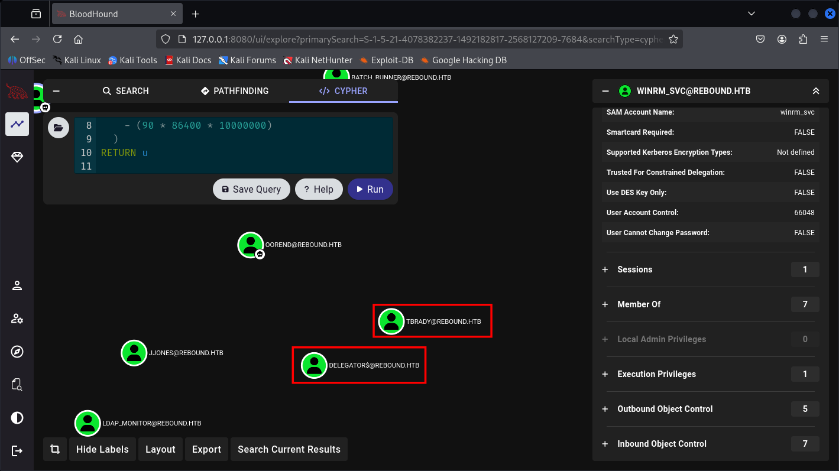Click the Save Query button
Viewport: 839px width, 471px height.
(x=251, y=189)
